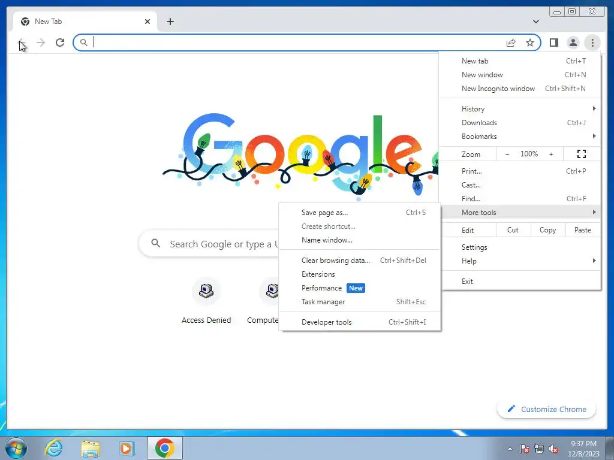
Task: Click the muted volume tray icon
Action: coord(553,449)
